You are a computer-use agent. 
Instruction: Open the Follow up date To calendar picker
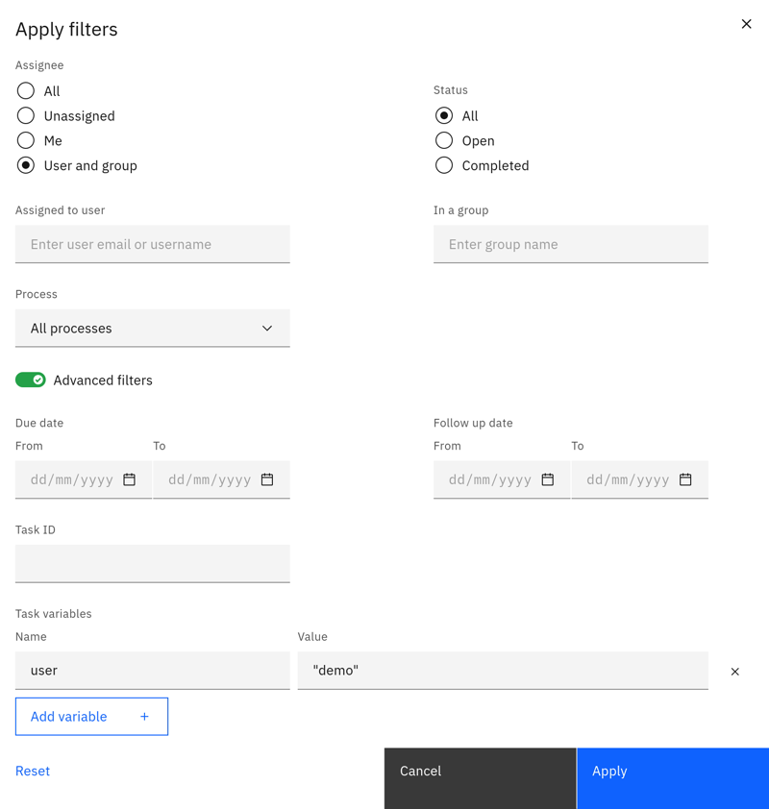tap(686, 479)
